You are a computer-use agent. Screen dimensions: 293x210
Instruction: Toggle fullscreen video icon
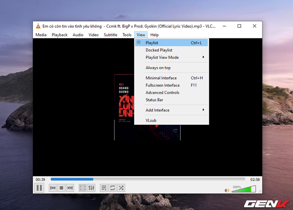pyautogui.click(x=82, y=188)
